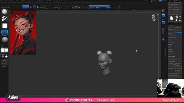Collapse the Modify Topology section

pos(172,57)
